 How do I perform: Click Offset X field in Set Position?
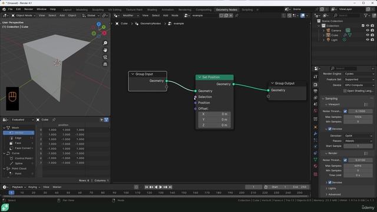coord(214,114)
